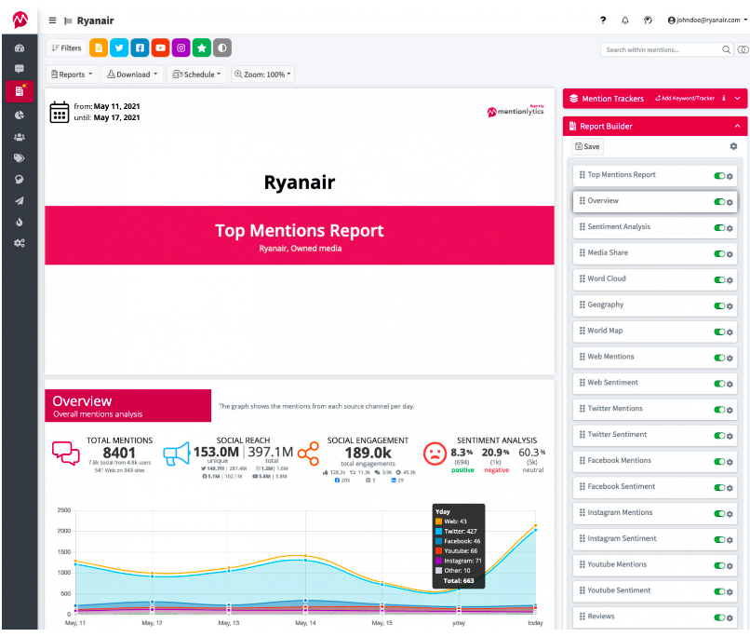The height and width of the screenshot is (637, 750).
Task: Click the Instagram legend swatch in tooltip
Action: [438, 561]
